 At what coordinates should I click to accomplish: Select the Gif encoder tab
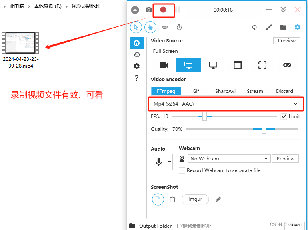point(196,91)
